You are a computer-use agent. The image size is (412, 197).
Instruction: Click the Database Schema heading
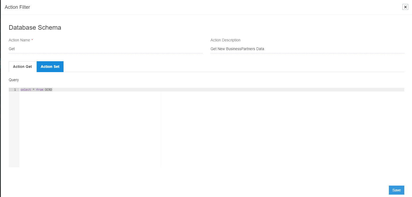(35, 27)
